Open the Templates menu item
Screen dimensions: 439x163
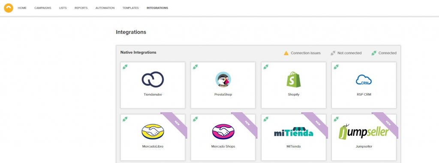130,8
